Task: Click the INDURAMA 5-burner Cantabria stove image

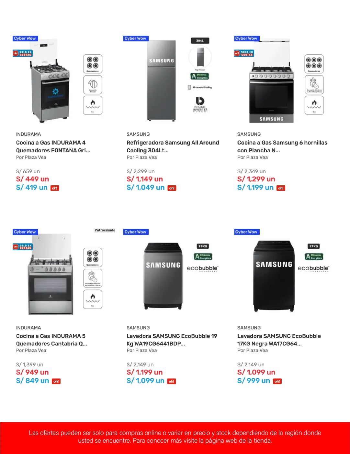Action: click(51, 275)
